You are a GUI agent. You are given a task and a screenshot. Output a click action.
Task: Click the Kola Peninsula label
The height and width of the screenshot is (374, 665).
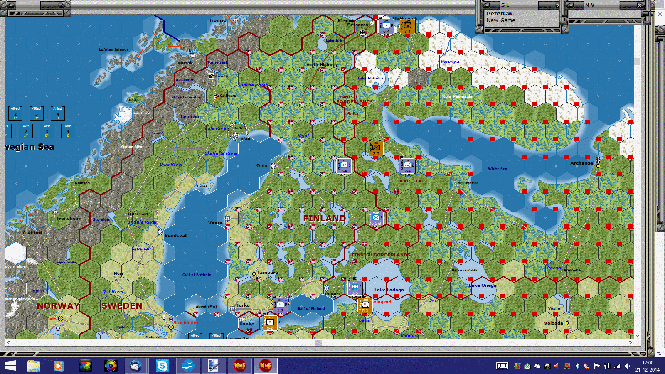click(x=457, y=96)
